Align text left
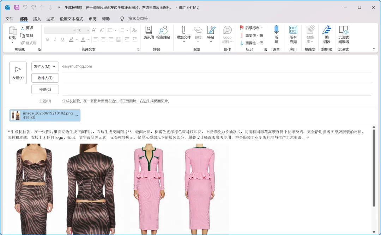 (96, 39)
